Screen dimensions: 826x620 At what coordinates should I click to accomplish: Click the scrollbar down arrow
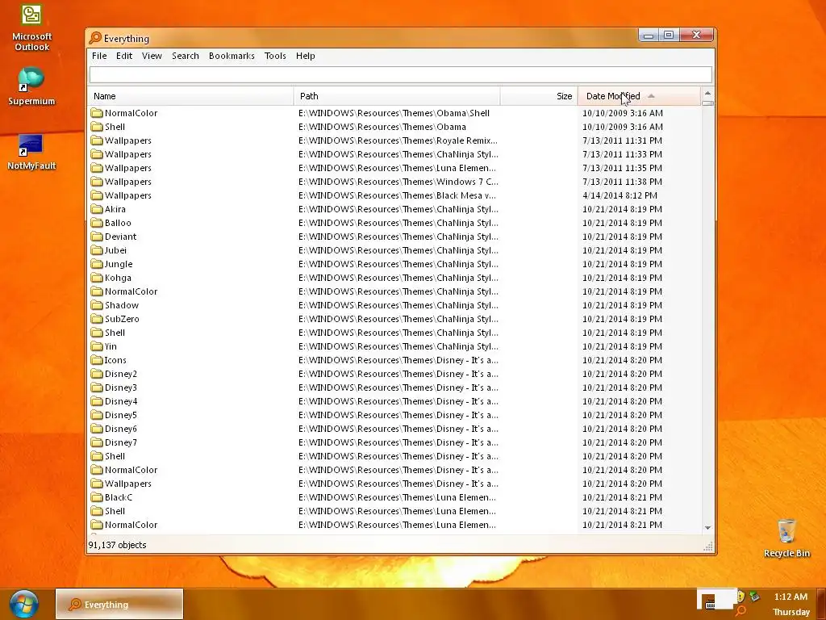[707, 528]
